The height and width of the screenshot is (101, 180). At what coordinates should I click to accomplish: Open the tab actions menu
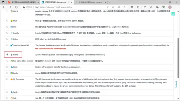[x=3, y=2]
